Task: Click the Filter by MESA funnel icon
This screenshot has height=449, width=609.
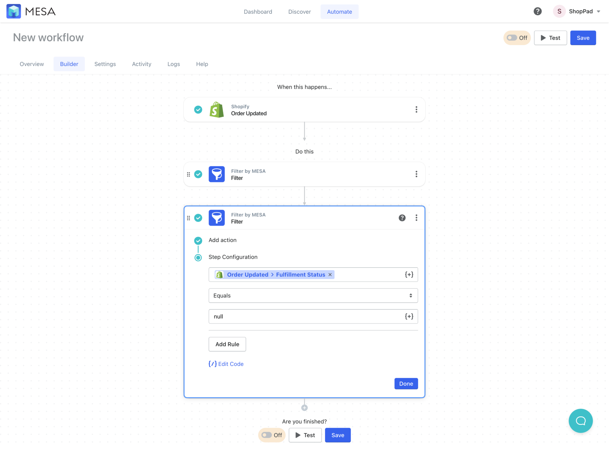Action: pos(217,174)
